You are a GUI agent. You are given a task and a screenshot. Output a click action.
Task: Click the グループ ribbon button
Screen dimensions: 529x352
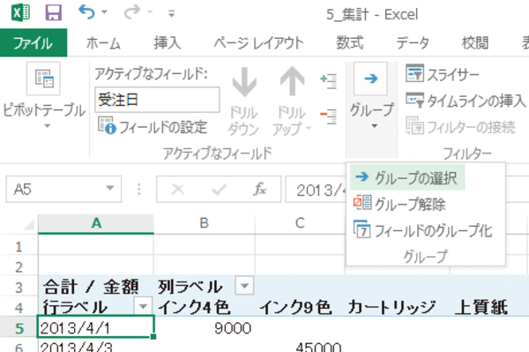[371, 96]
